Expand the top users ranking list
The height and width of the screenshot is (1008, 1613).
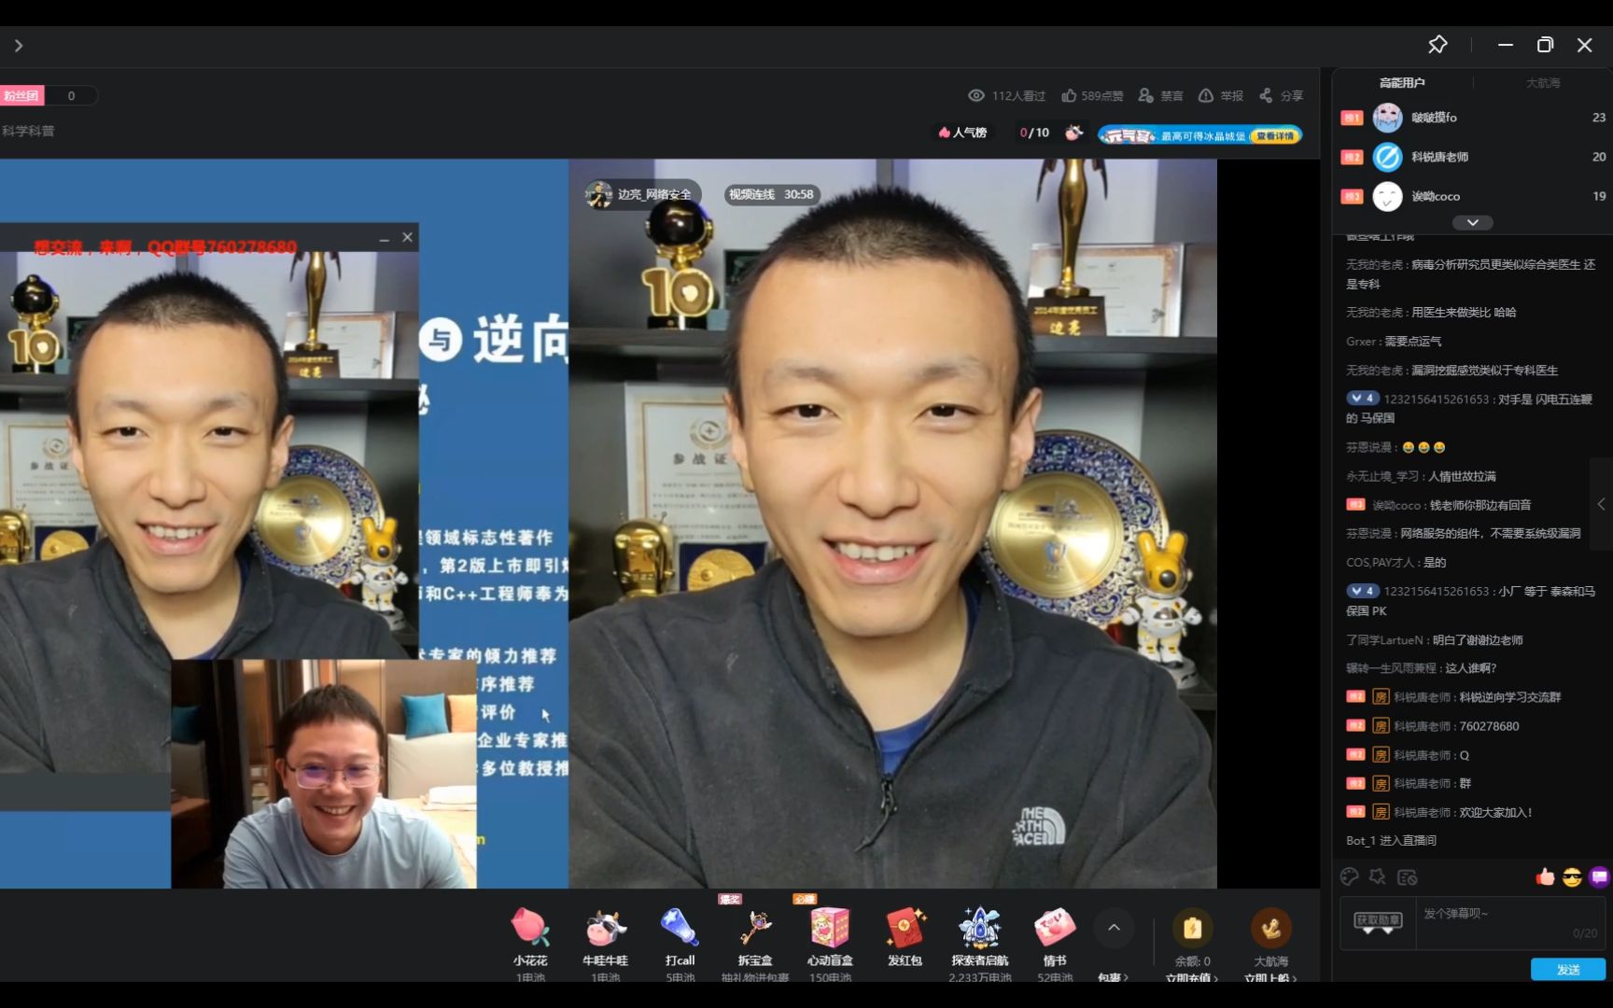point(1472,222)
